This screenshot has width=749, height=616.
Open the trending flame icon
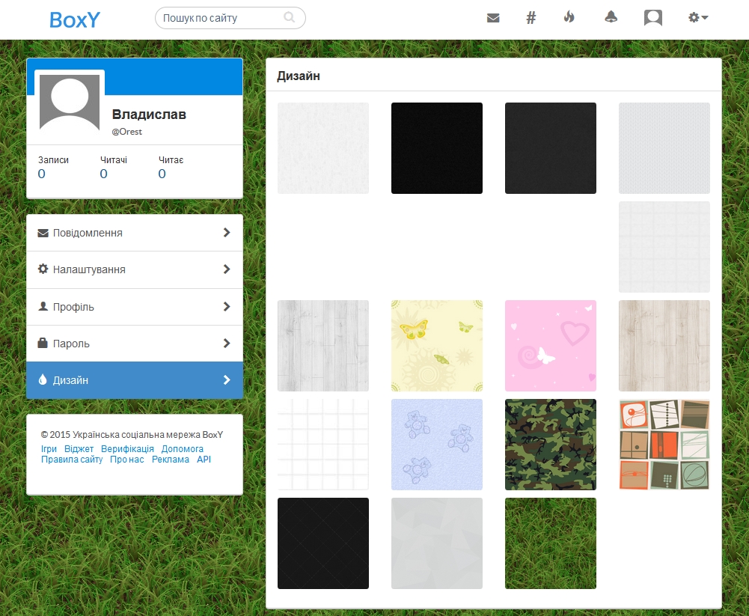[569, 18]
